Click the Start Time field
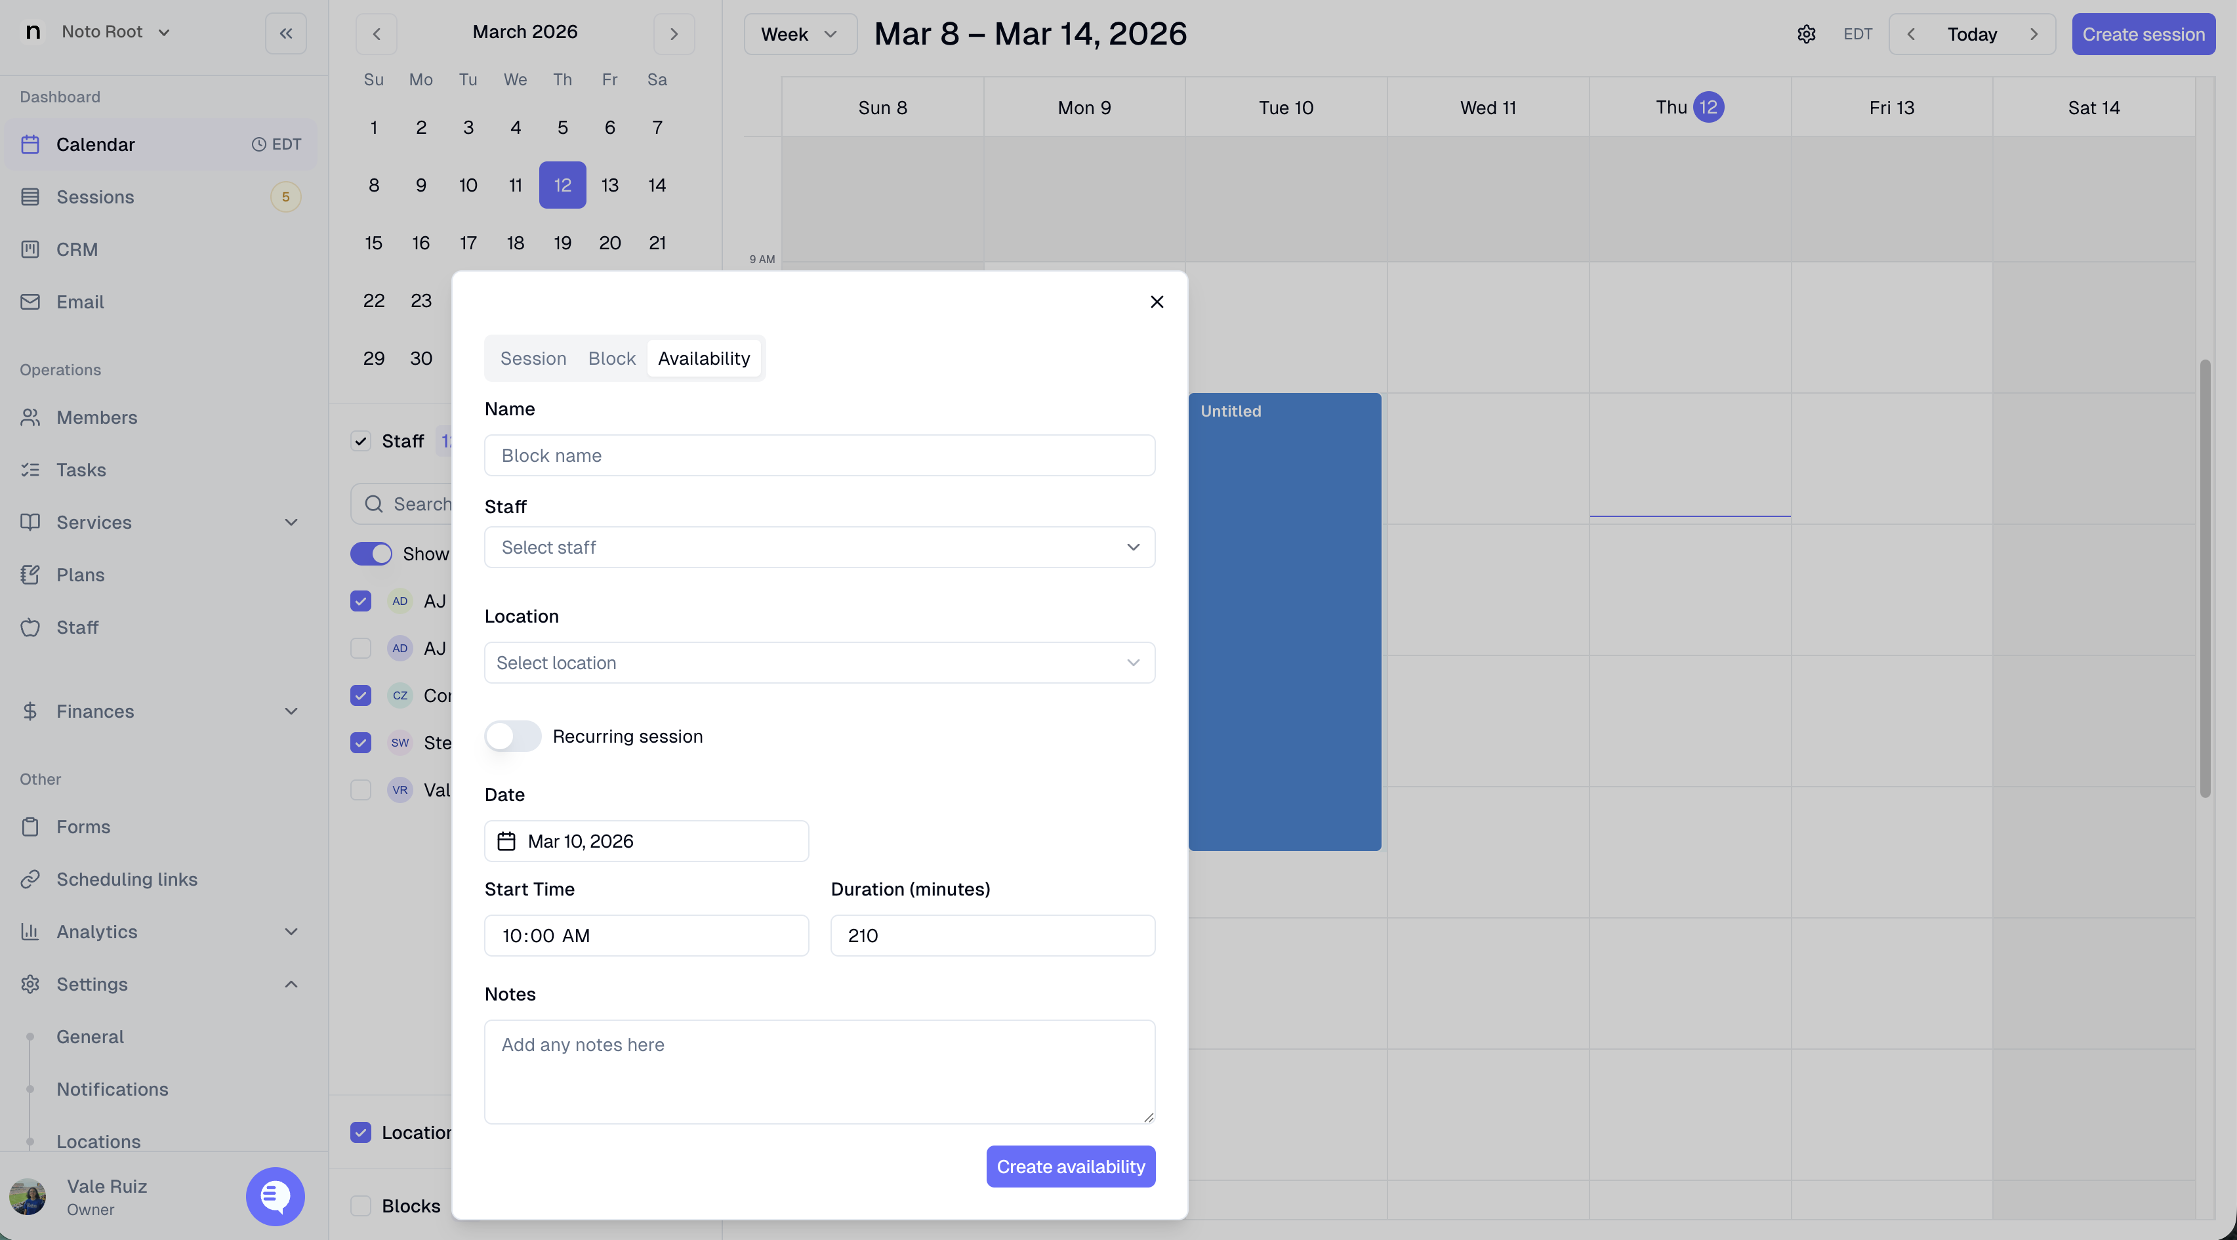The height and width of the screenshot is (1240, 2237). 646,935
